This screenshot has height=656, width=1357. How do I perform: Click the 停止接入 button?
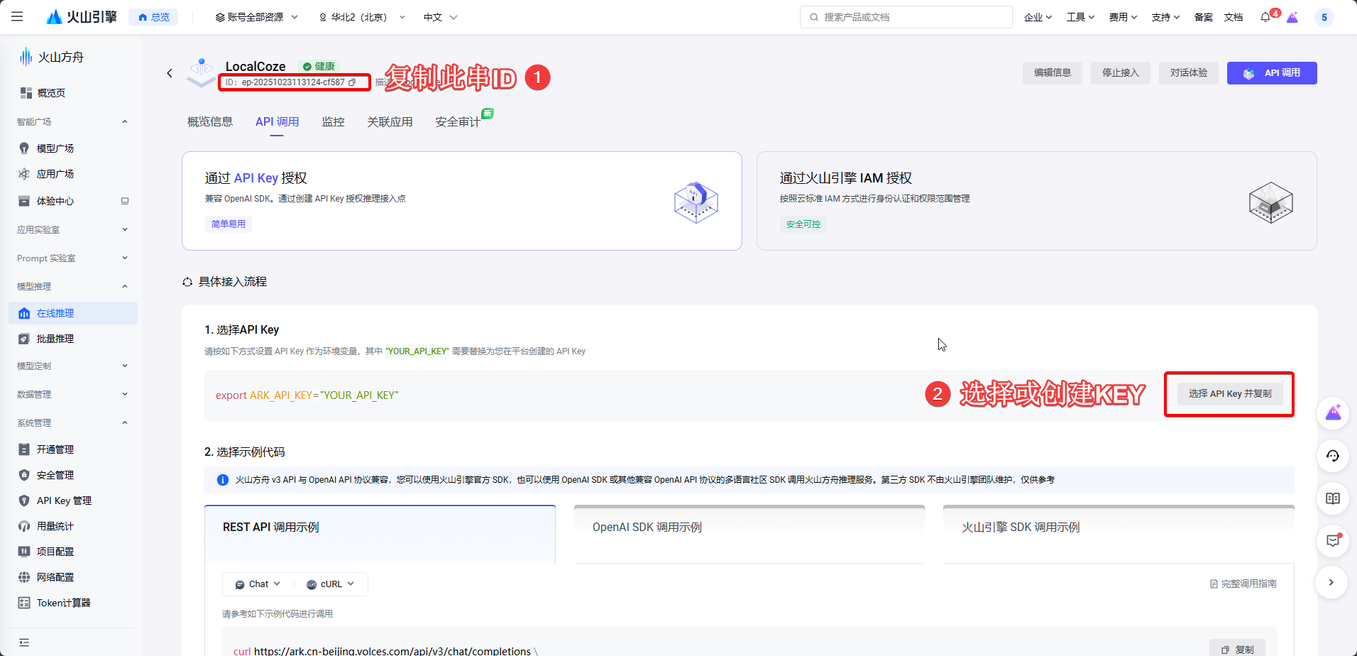1120,73
